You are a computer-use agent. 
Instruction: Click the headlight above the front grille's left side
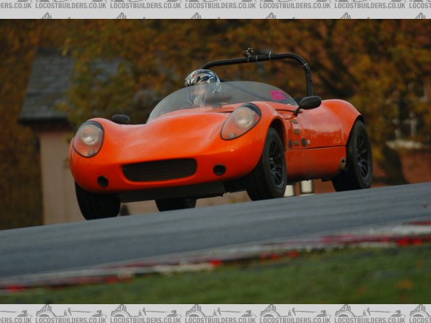pyautogui.click(x=88, y=139)
